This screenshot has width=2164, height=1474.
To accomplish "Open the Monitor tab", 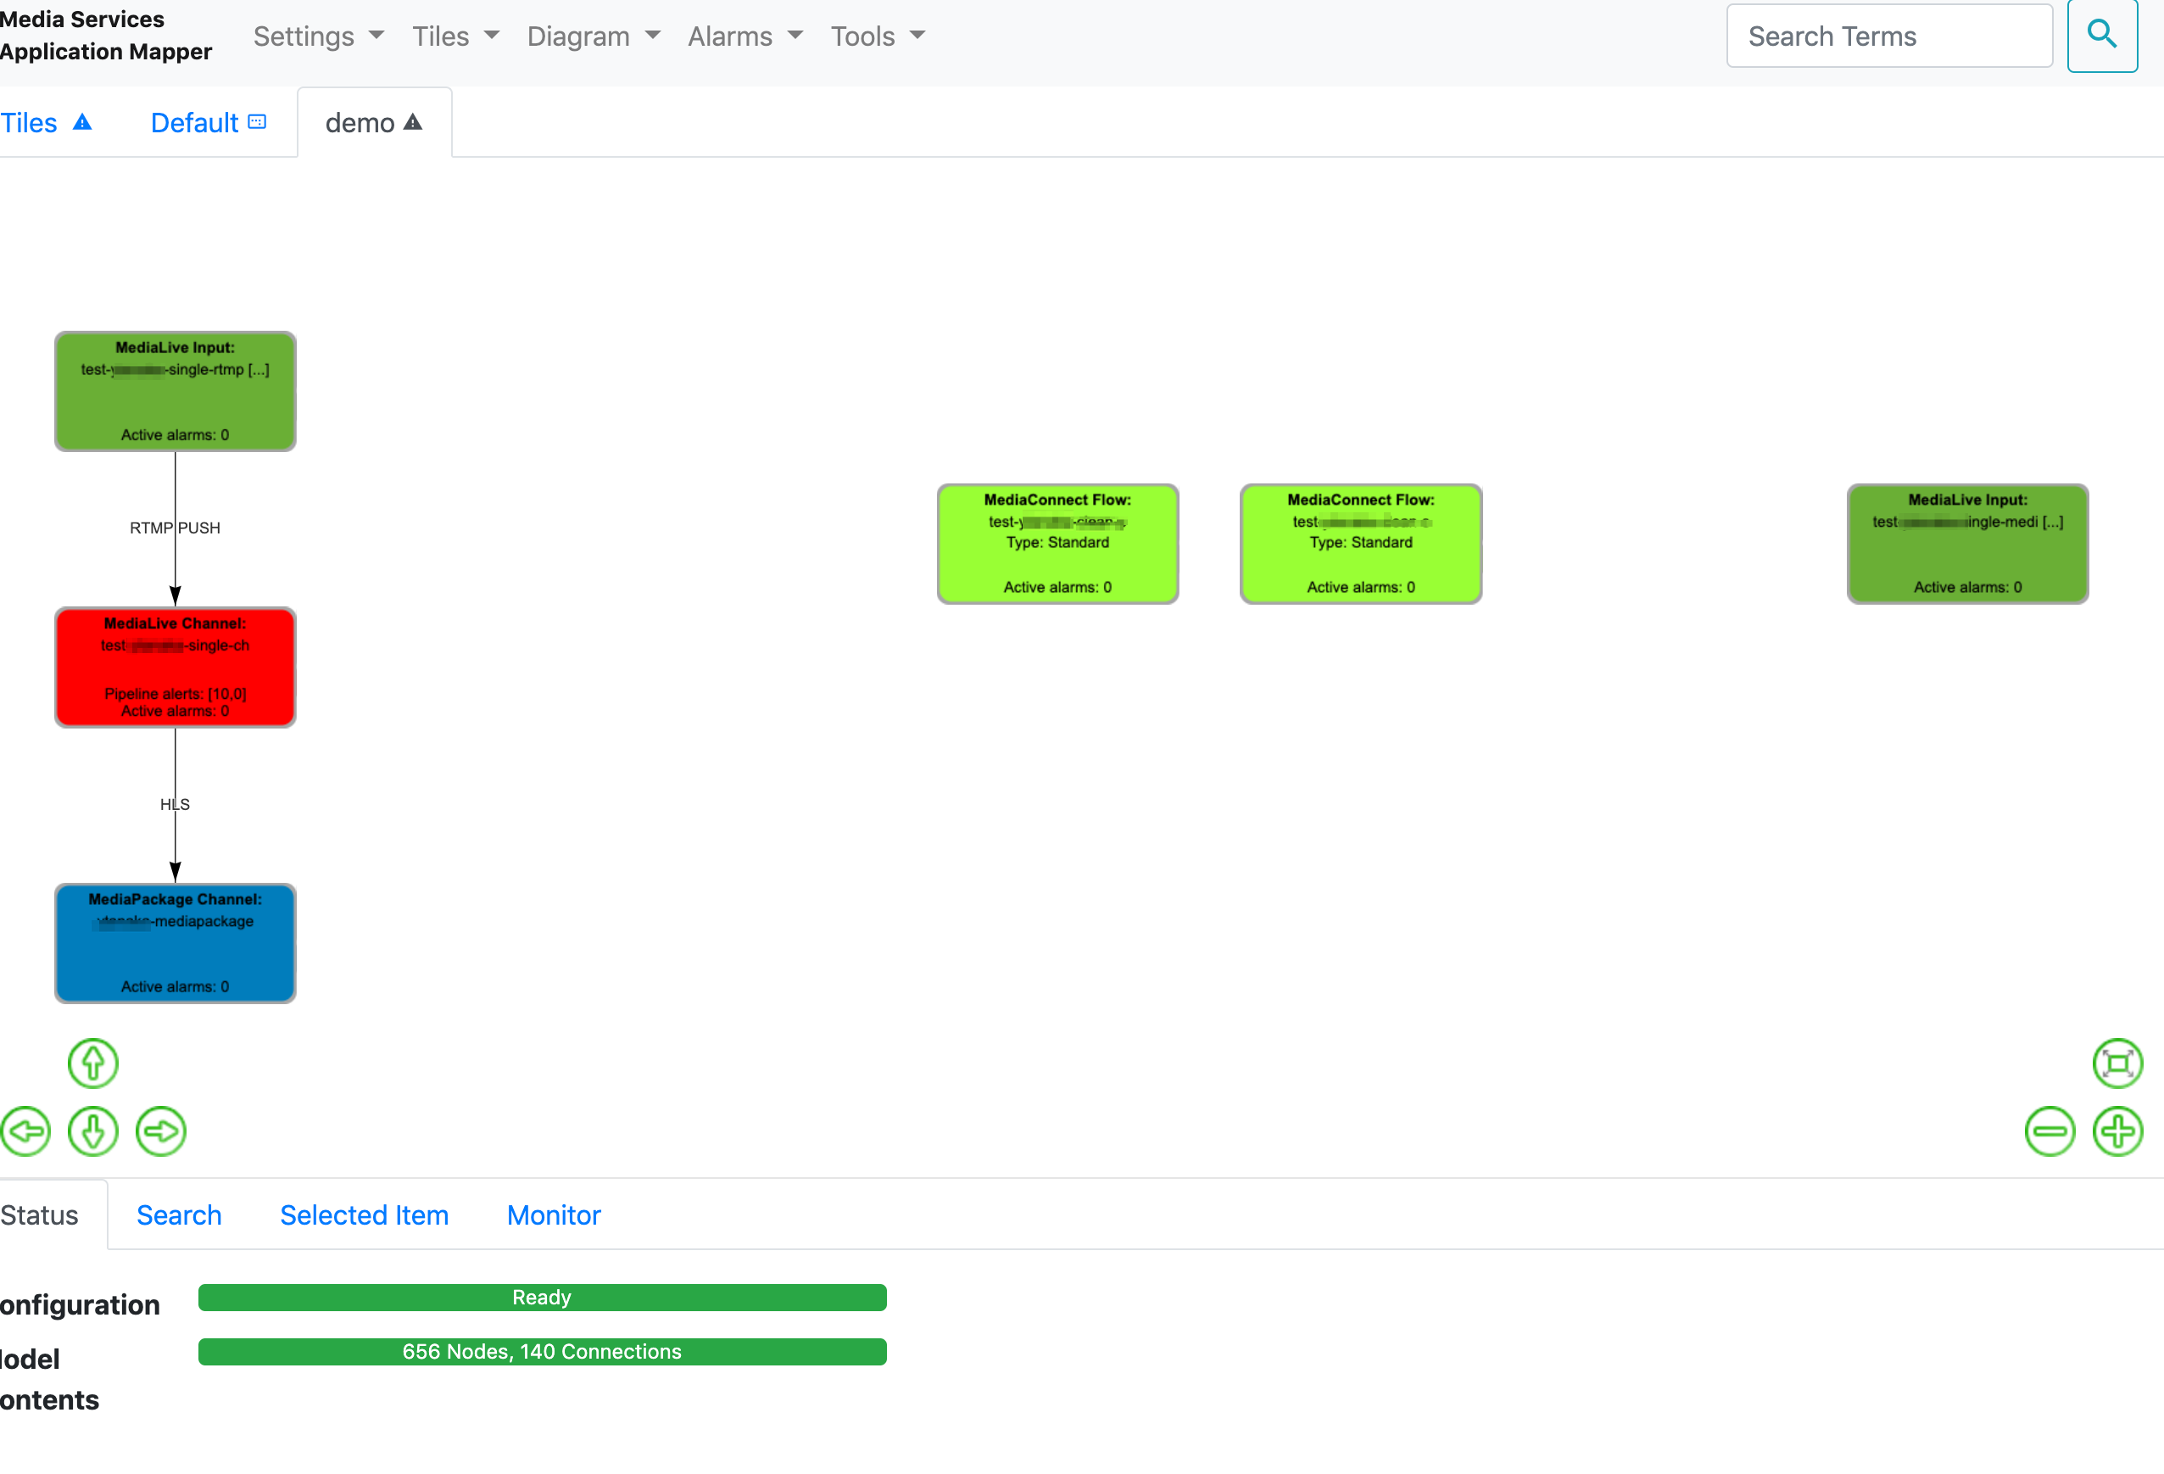I will [x=554, y=1214].
